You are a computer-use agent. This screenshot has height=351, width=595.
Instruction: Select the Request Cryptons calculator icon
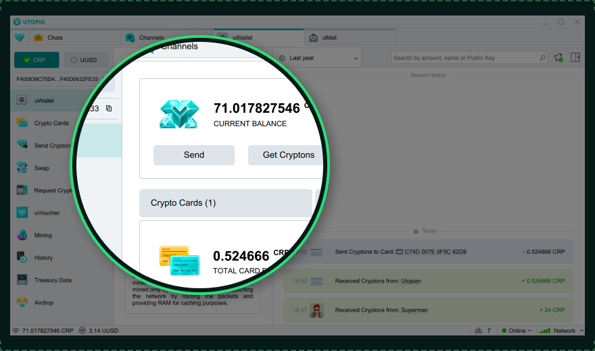pos(22,190)
